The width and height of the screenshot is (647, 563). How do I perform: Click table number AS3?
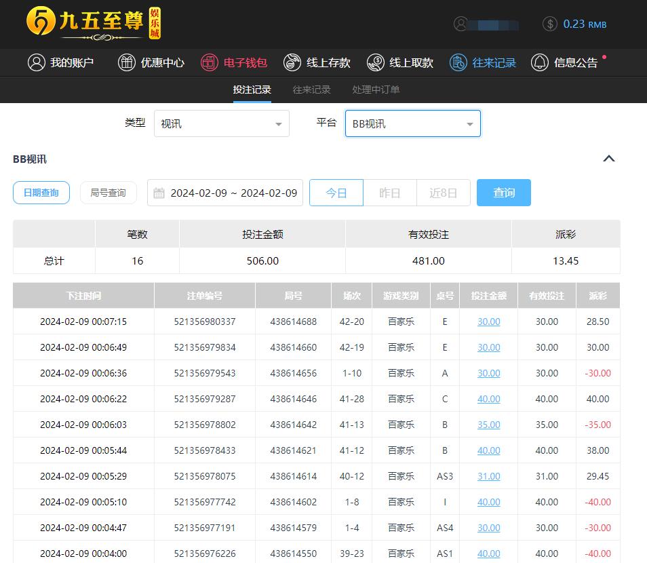coord(445,476)
